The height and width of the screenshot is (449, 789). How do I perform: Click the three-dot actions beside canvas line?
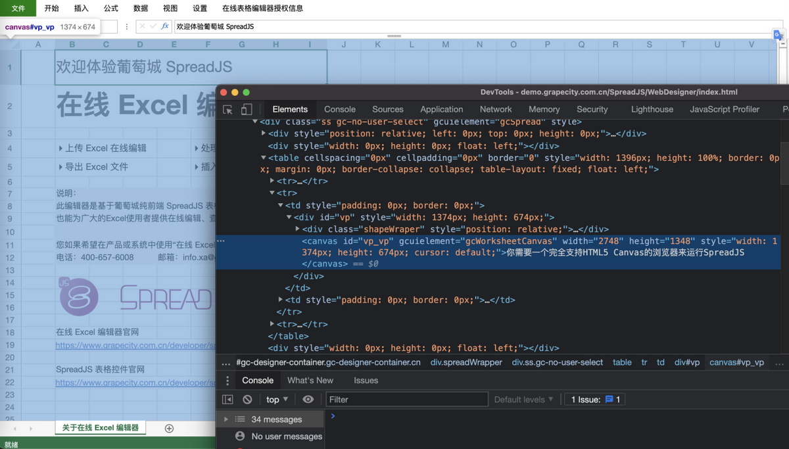tap(221, 241)
